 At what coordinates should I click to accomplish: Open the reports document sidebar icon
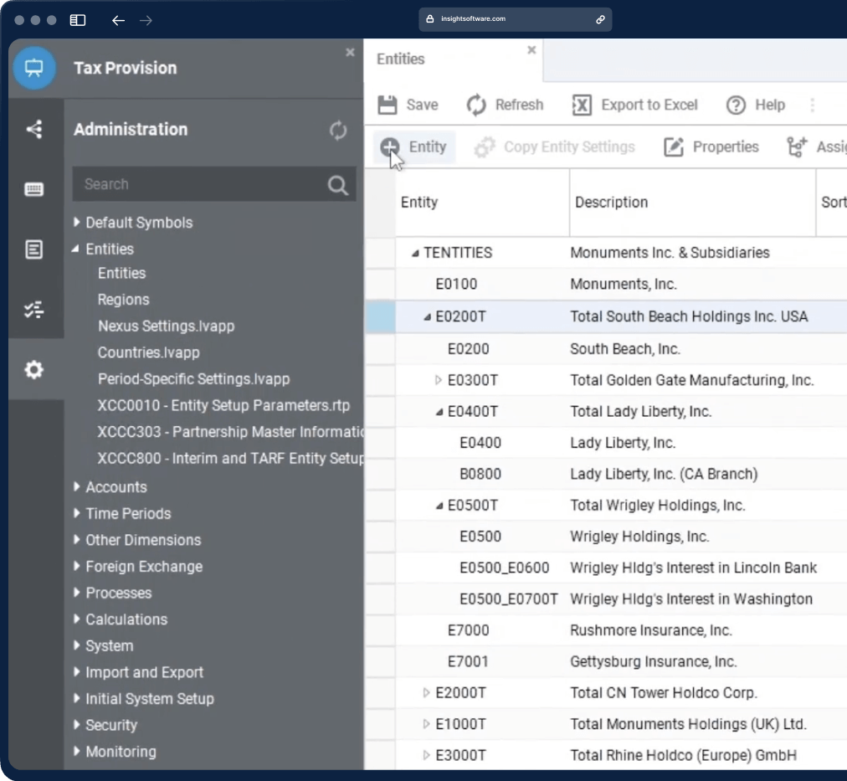[34, 249]
